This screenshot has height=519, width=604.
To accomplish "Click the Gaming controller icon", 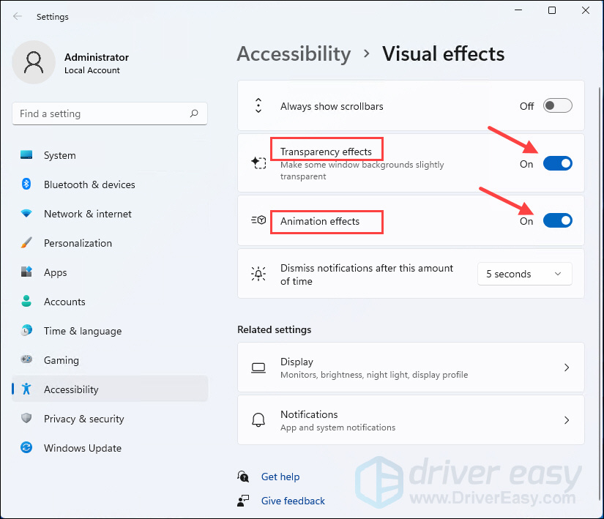I will click(x=26, y=359).
